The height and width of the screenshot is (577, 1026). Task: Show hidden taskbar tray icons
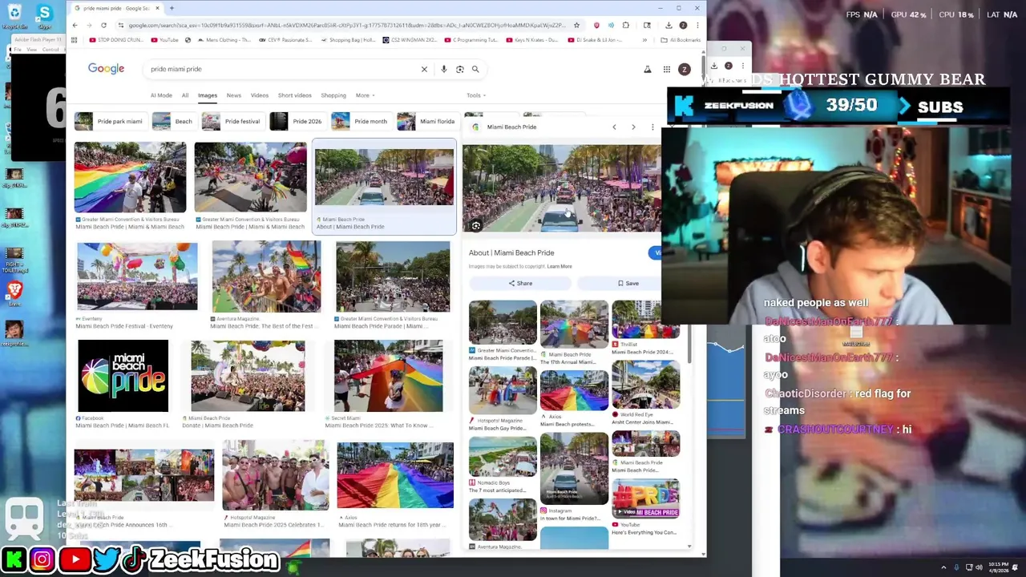(x=943, y=567)
